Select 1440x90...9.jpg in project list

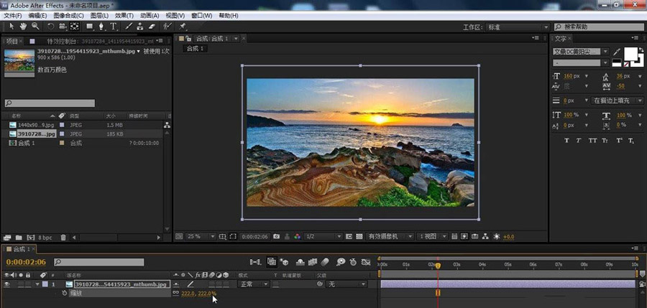coord(36,124)
